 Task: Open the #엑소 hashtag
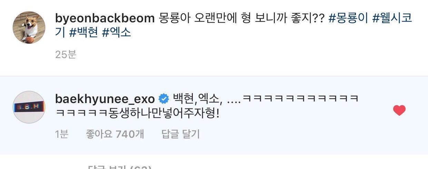click(117, 33)
